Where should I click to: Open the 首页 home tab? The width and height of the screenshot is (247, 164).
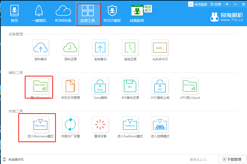[14, 14]
